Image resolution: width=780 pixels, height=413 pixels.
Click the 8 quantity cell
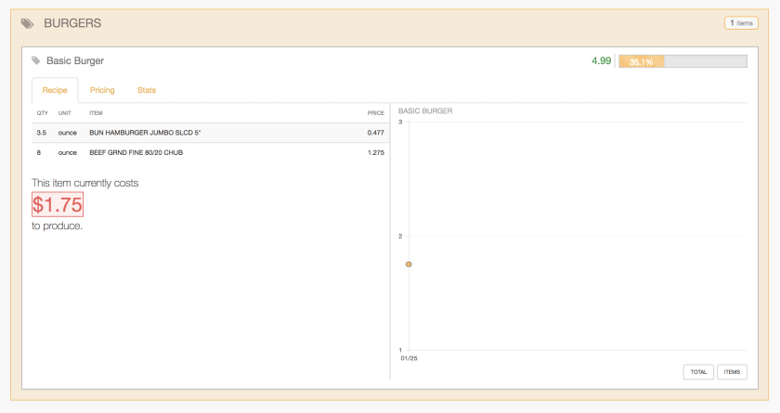(x=39, y=152)
